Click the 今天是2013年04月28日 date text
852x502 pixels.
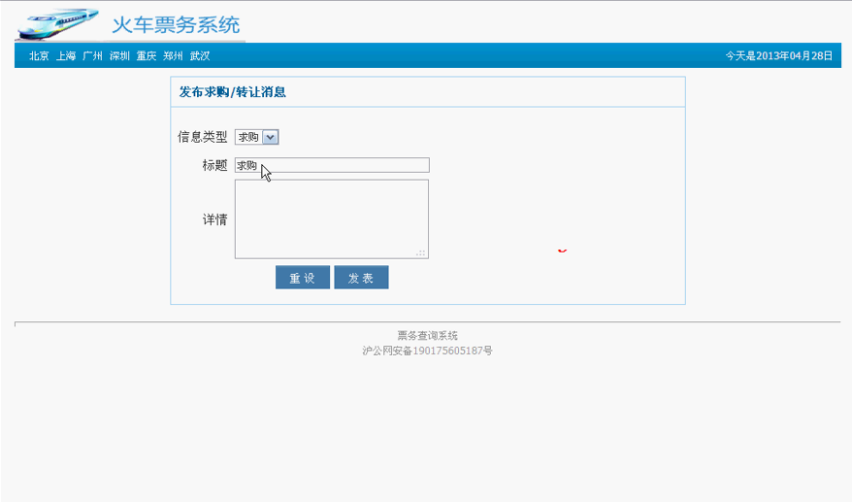[x=779, y=56]
